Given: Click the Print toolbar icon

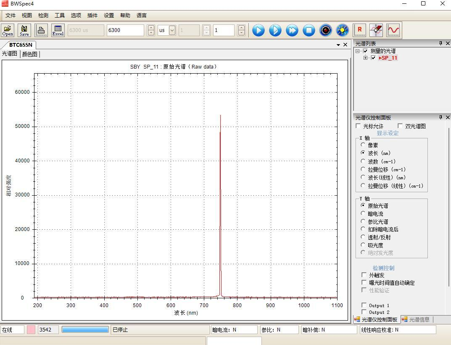Looking at the screenshot, I should pos(41,30).
